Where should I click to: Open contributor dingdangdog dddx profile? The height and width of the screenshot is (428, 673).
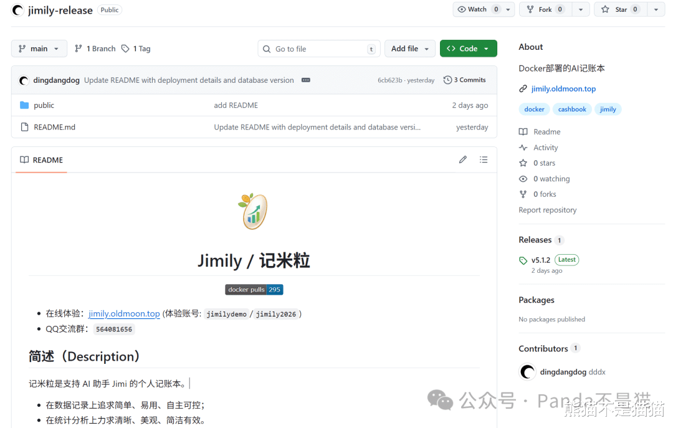[x=573, y=372]
